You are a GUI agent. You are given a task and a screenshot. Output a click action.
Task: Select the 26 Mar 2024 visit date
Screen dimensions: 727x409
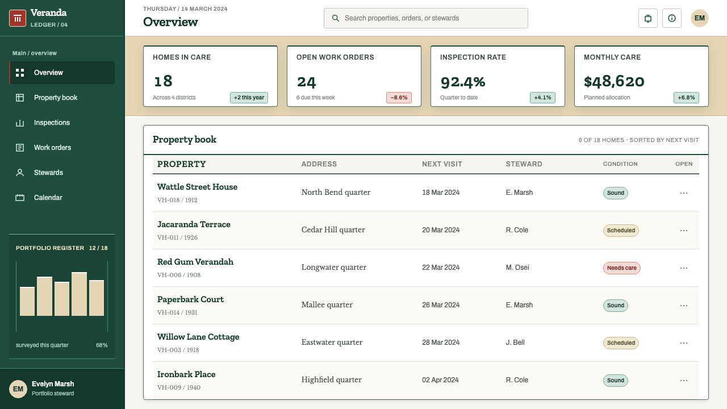[x=441, y=305]
